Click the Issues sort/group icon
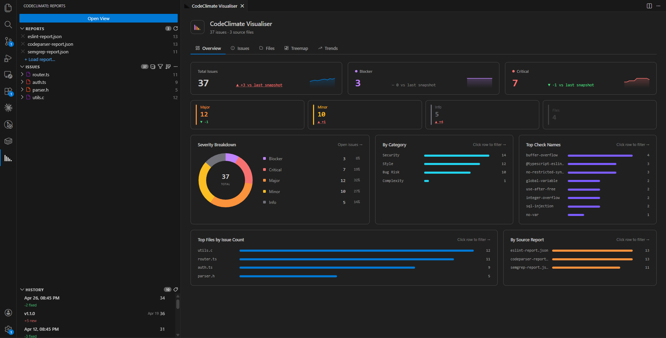666x338 pixels. pyautogui.click(x=168, y=67)
